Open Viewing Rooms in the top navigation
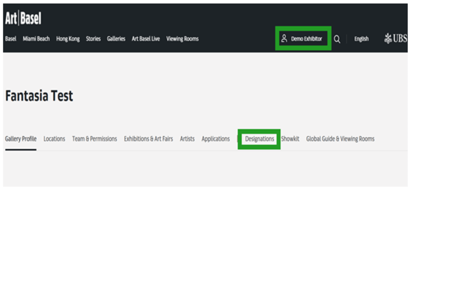This screenshot has width=470, height=294. (182, 39)
